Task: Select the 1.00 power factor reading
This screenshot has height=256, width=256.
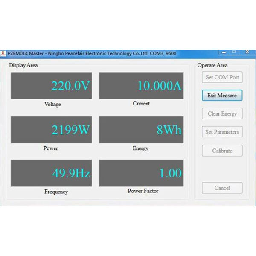Action: [x=141, y=173]
